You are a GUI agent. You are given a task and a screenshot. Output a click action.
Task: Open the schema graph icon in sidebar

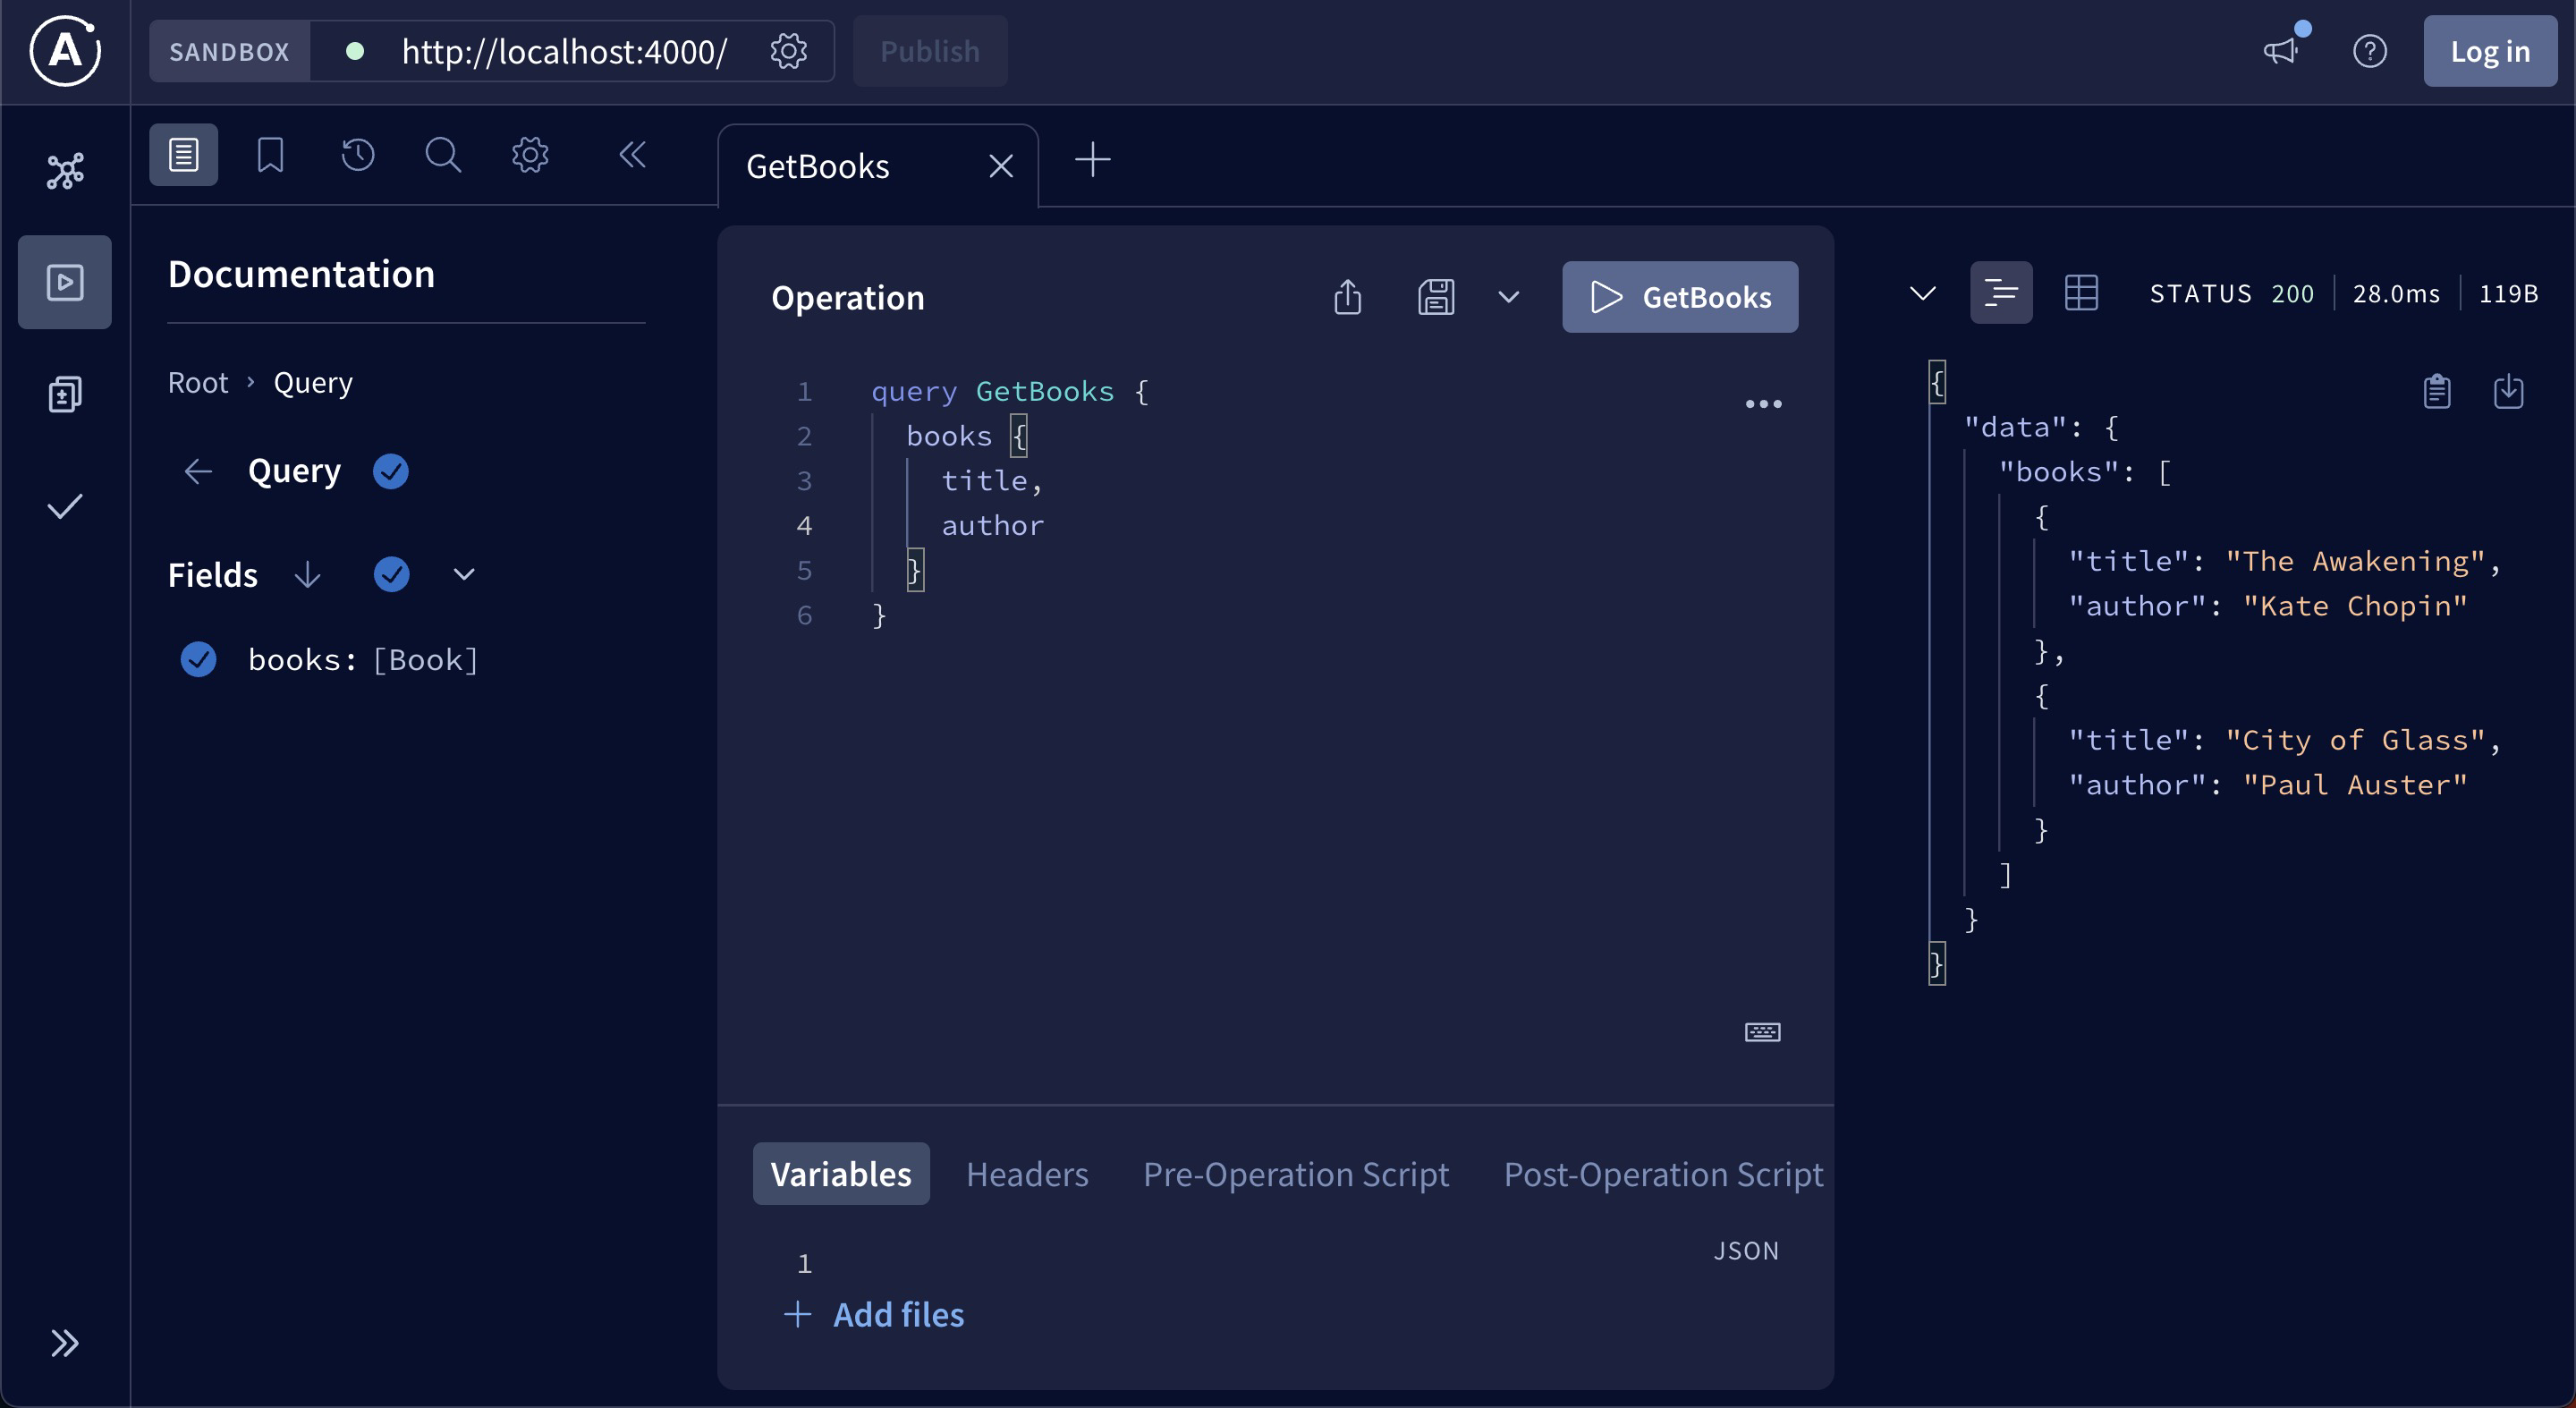pyautogui.click(x=65, y=171)
